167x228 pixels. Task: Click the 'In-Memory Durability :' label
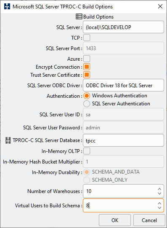click(x=57, y=172)
